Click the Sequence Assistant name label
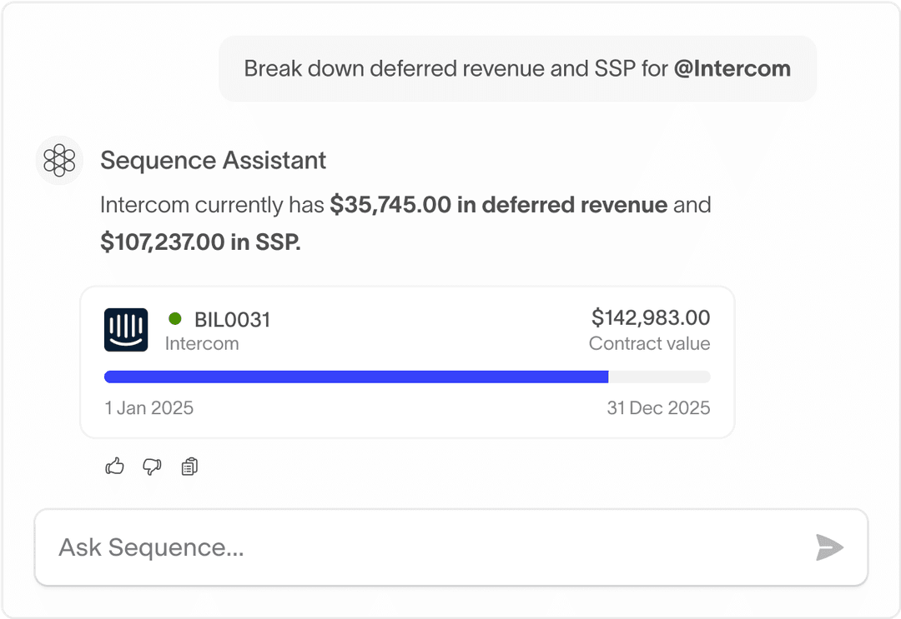 214,160
